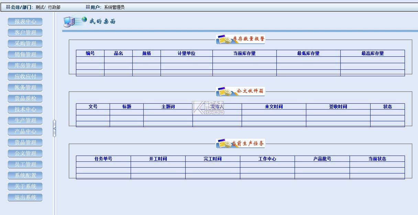This screenshot has height=215, width=418.
Task: Select 库房管理 in the sidebar
Action: click(x=25, y=66)
